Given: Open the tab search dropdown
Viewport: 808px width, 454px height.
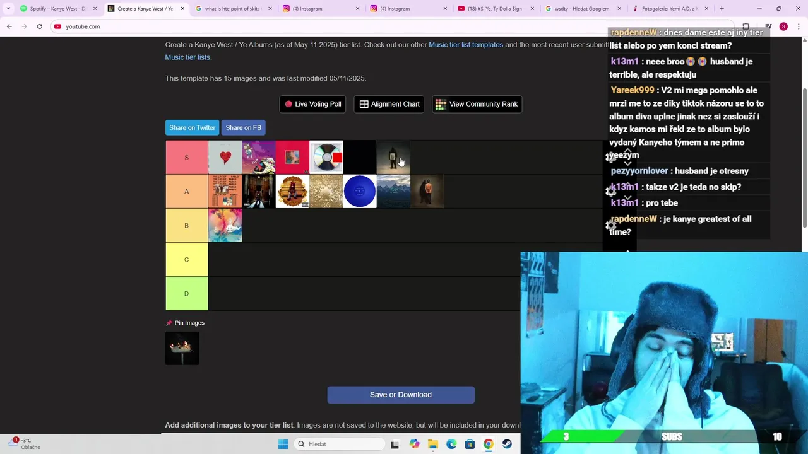Looking at the screenshot, I should pyautogui.click(x=8, y=9).
